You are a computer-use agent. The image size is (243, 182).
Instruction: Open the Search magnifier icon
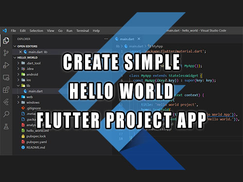(6, 114)
